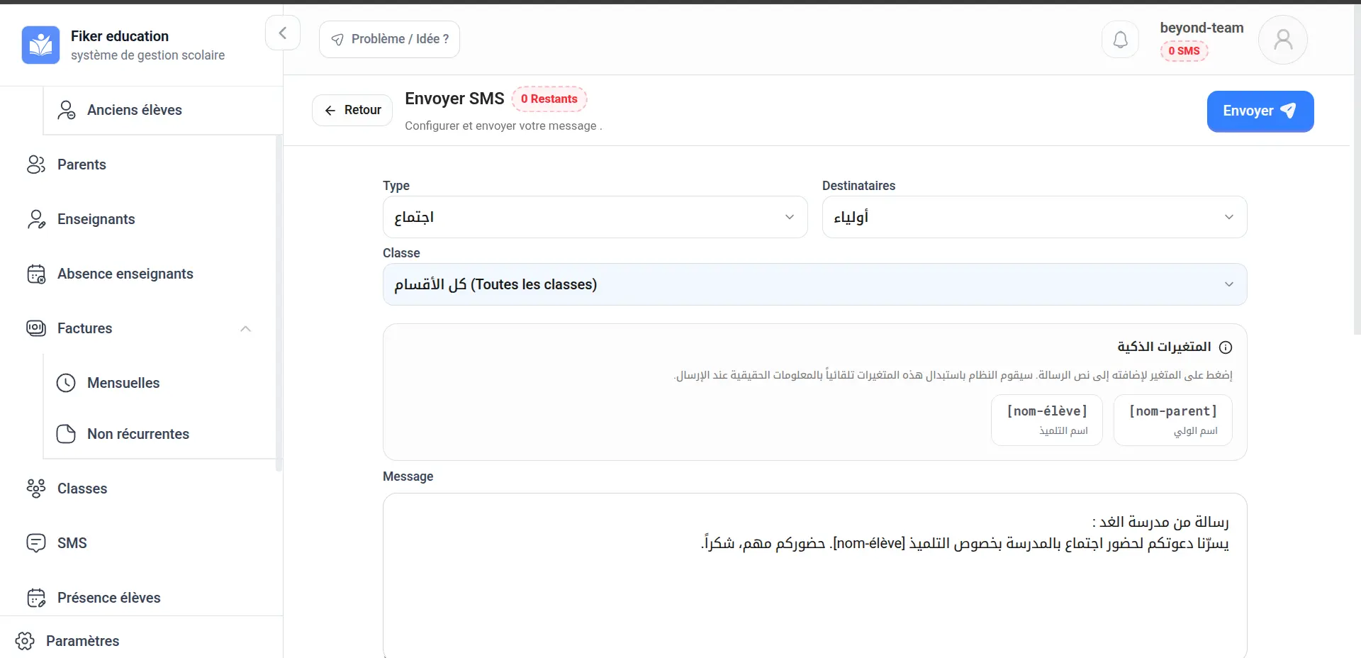Click the Fiker education logo
This screenshot has height=658, width=1361.
40,45
